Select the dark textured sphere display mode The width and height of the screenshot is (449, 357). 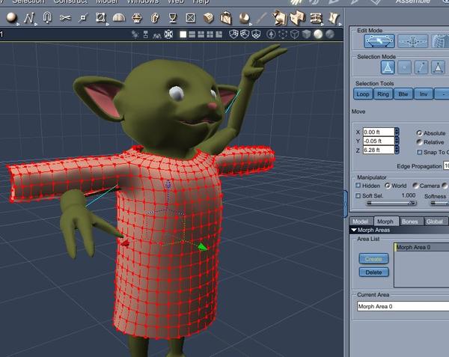click(x=330, y=34)
